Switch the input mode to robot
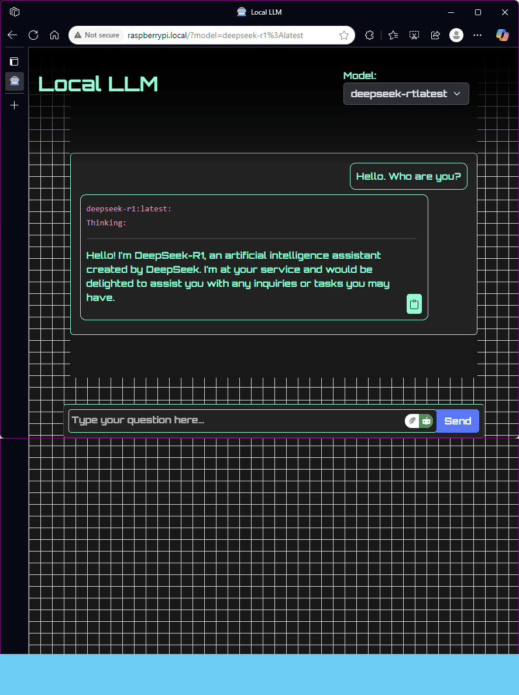The image size is (519, 695). [426, 420]
